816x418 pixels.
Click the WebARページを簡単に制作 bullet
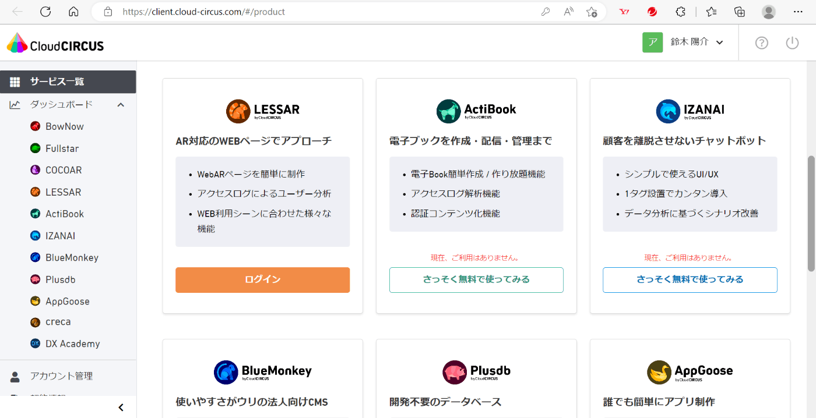tap(251, 174)
